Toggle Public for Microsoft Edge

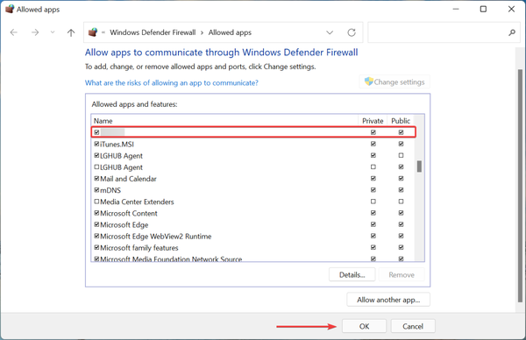pyautogui.click(x=401, y=224)
